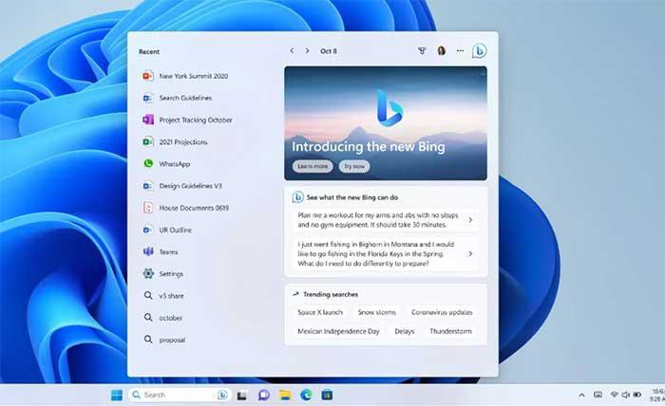Viewport: 665px width, 406px height.
Task: Open the Chat app on taskbar
Action: click(x=264, y=395)
